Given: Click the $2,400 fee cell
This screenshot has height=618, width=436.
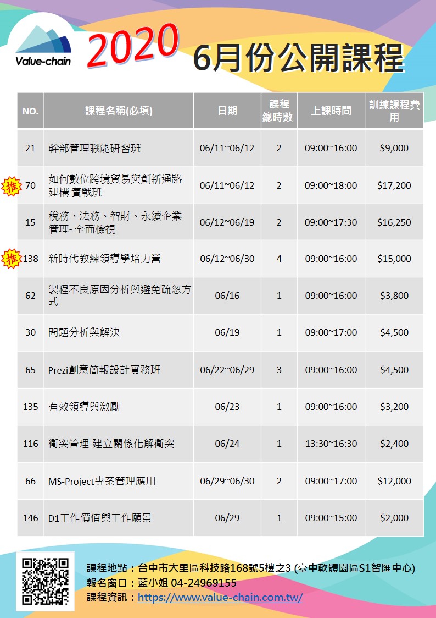Looking at the screenshot, I should [x=394, y=444].
